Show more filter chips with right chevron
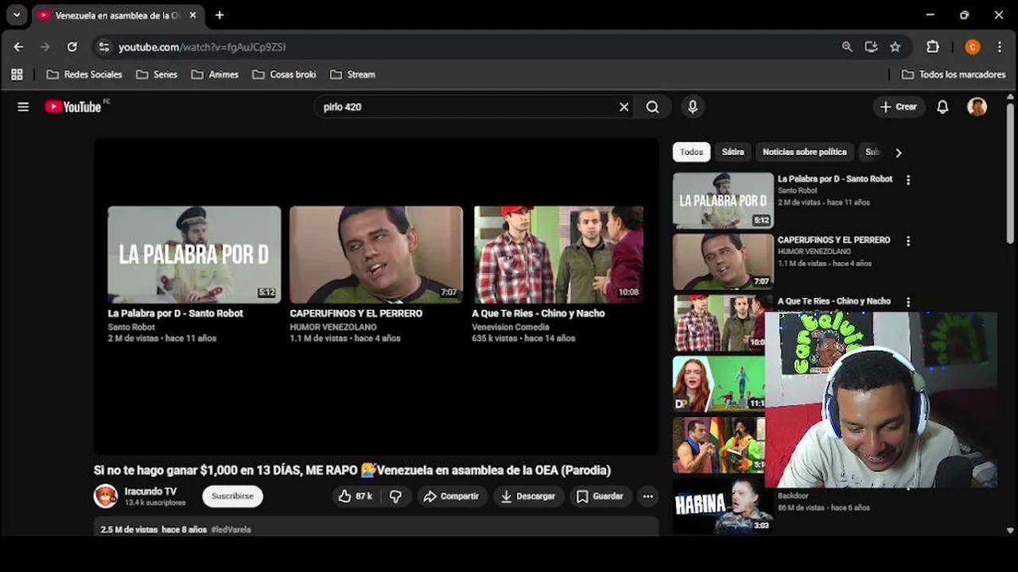The image size is (1018, 572). click(898, 153)
